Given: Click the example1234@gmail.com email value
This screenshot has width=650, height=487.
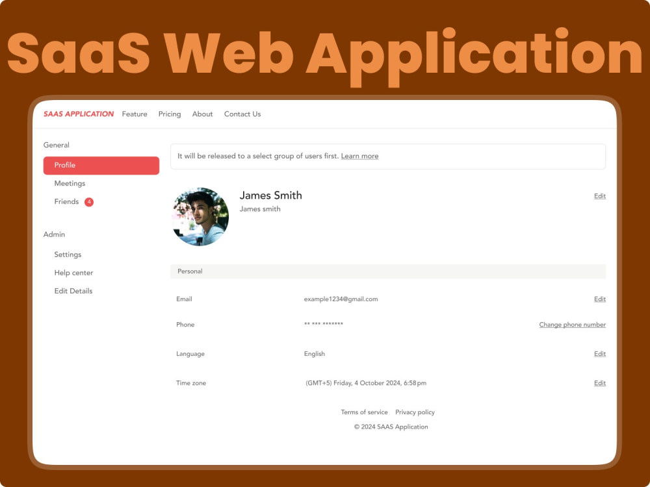Looking at the screenshot, I should coord(341,299).
